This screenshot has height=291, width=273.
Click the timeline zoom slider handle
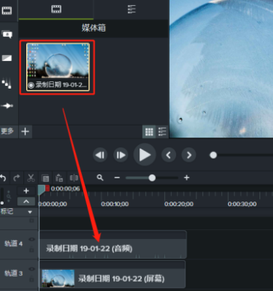152,177
